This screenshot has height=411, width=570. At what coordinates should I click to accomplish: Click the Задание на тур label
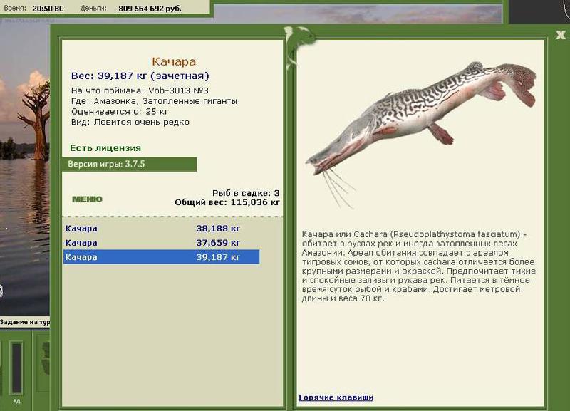click(x=25, y=322)
